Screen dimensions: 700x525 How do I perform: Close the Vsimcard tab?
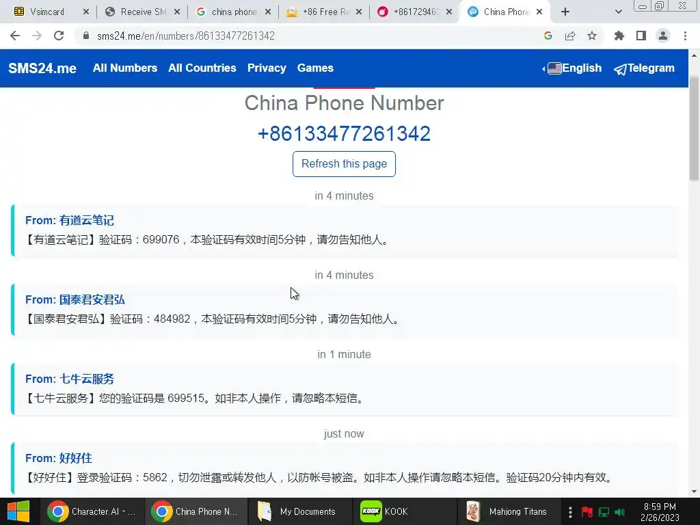[86, 12]
